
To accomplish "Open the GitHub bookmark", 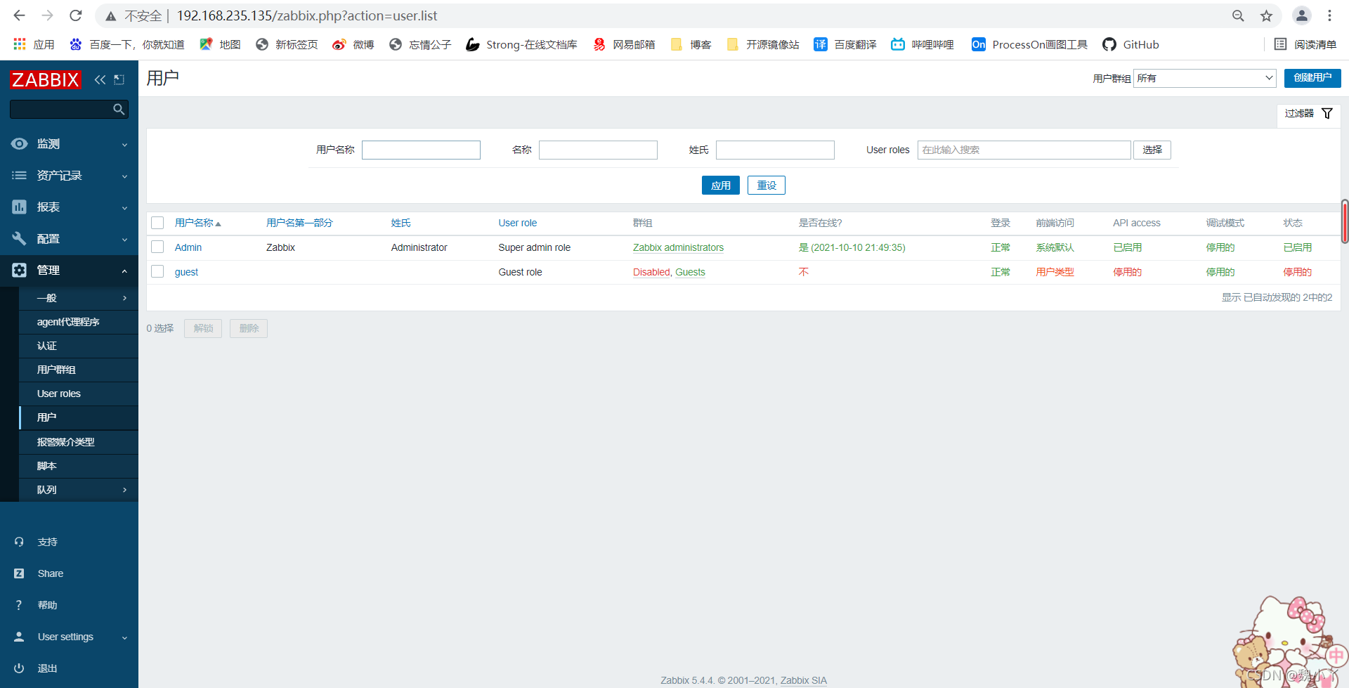I will tap(1130, 44).
